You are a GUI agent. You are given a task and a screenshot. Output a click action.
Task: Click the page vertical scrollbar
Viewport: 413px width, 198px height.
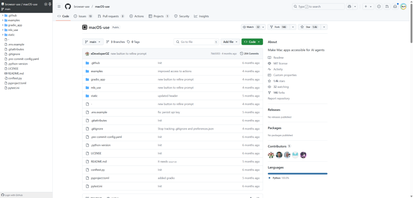(x=411, y=23)
